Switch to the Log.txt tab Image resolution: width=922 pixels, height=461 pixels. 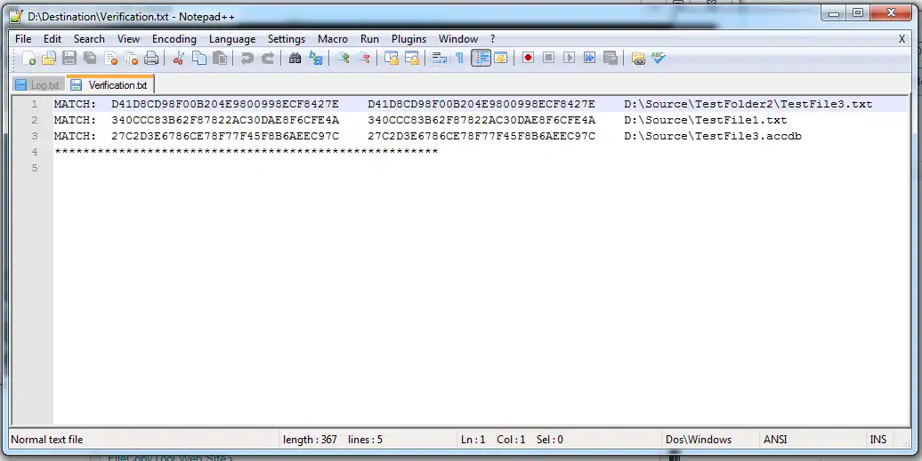(x=39, y=84)
